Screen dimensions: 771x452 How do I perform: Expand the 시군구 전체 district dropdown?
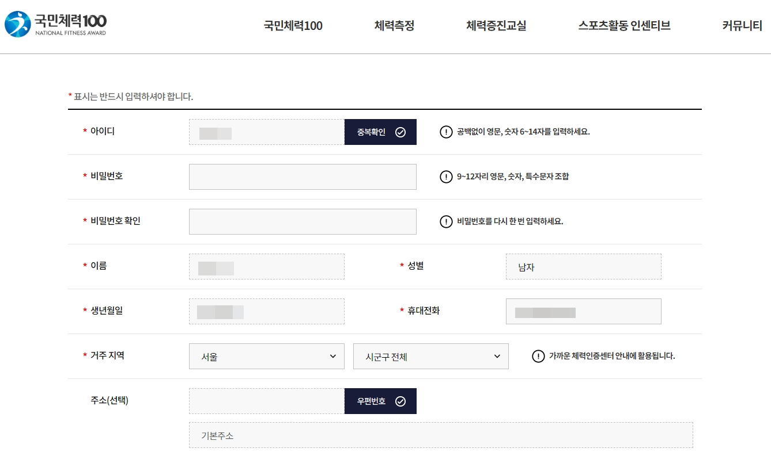pyautogui.click(x=430, y=356)
